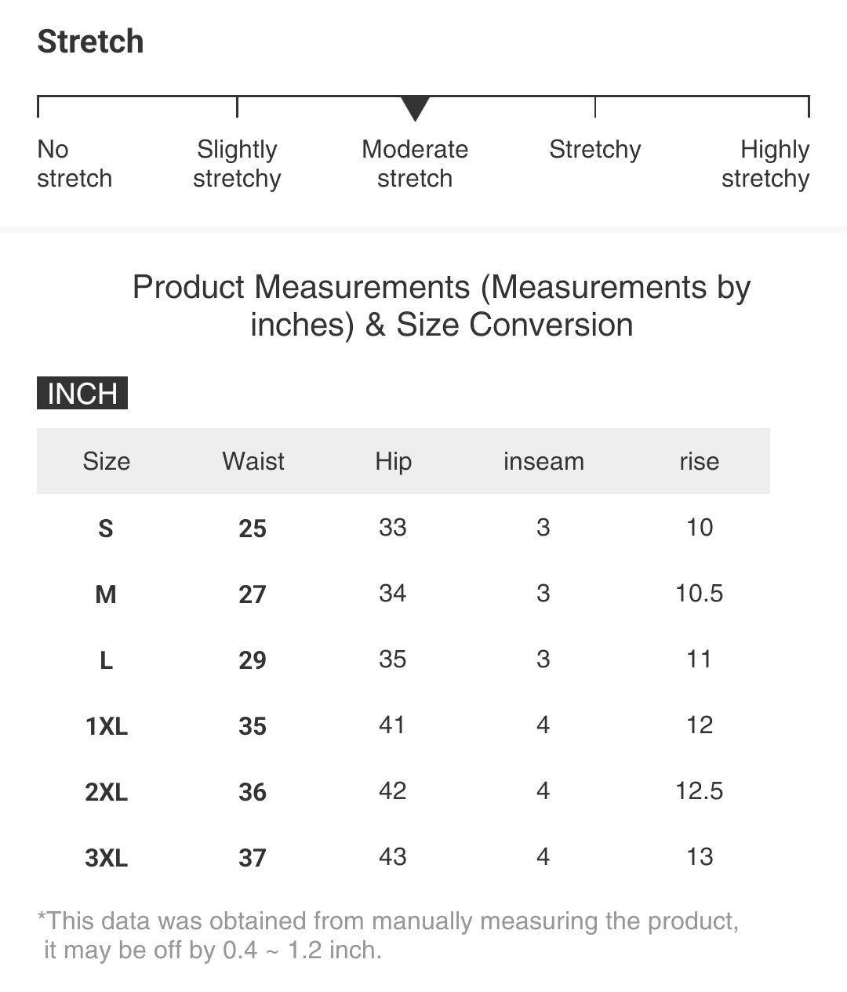This screenshot has width=847, height=992.
Task: Click the Stretch section heading
Action: (x=91, y=42)
